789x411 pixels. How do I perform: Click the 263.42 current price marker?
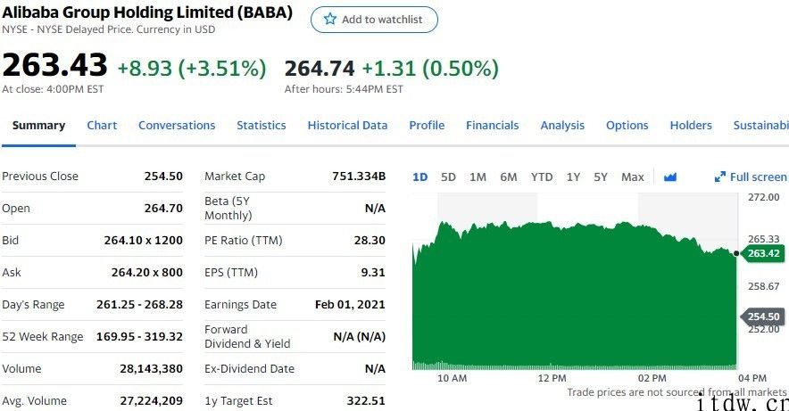762,253
